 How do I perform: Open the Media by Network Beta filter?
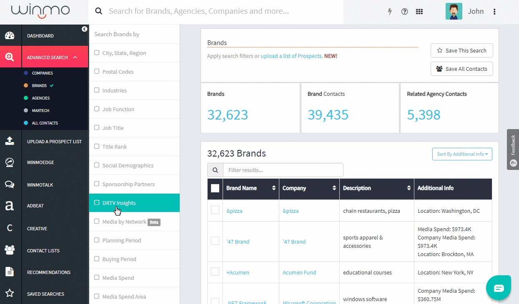pos(134,222)
